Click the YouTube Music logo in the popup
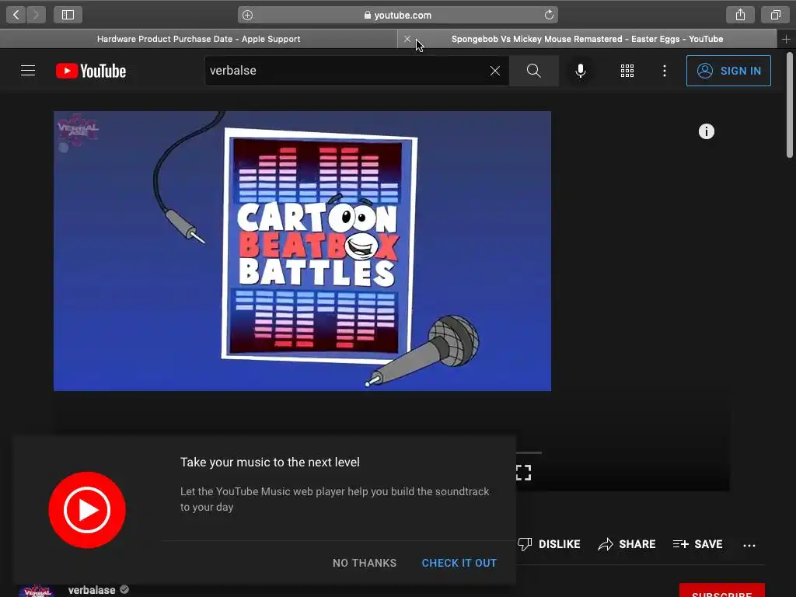796x597 pixels. (x=87, y=510)
